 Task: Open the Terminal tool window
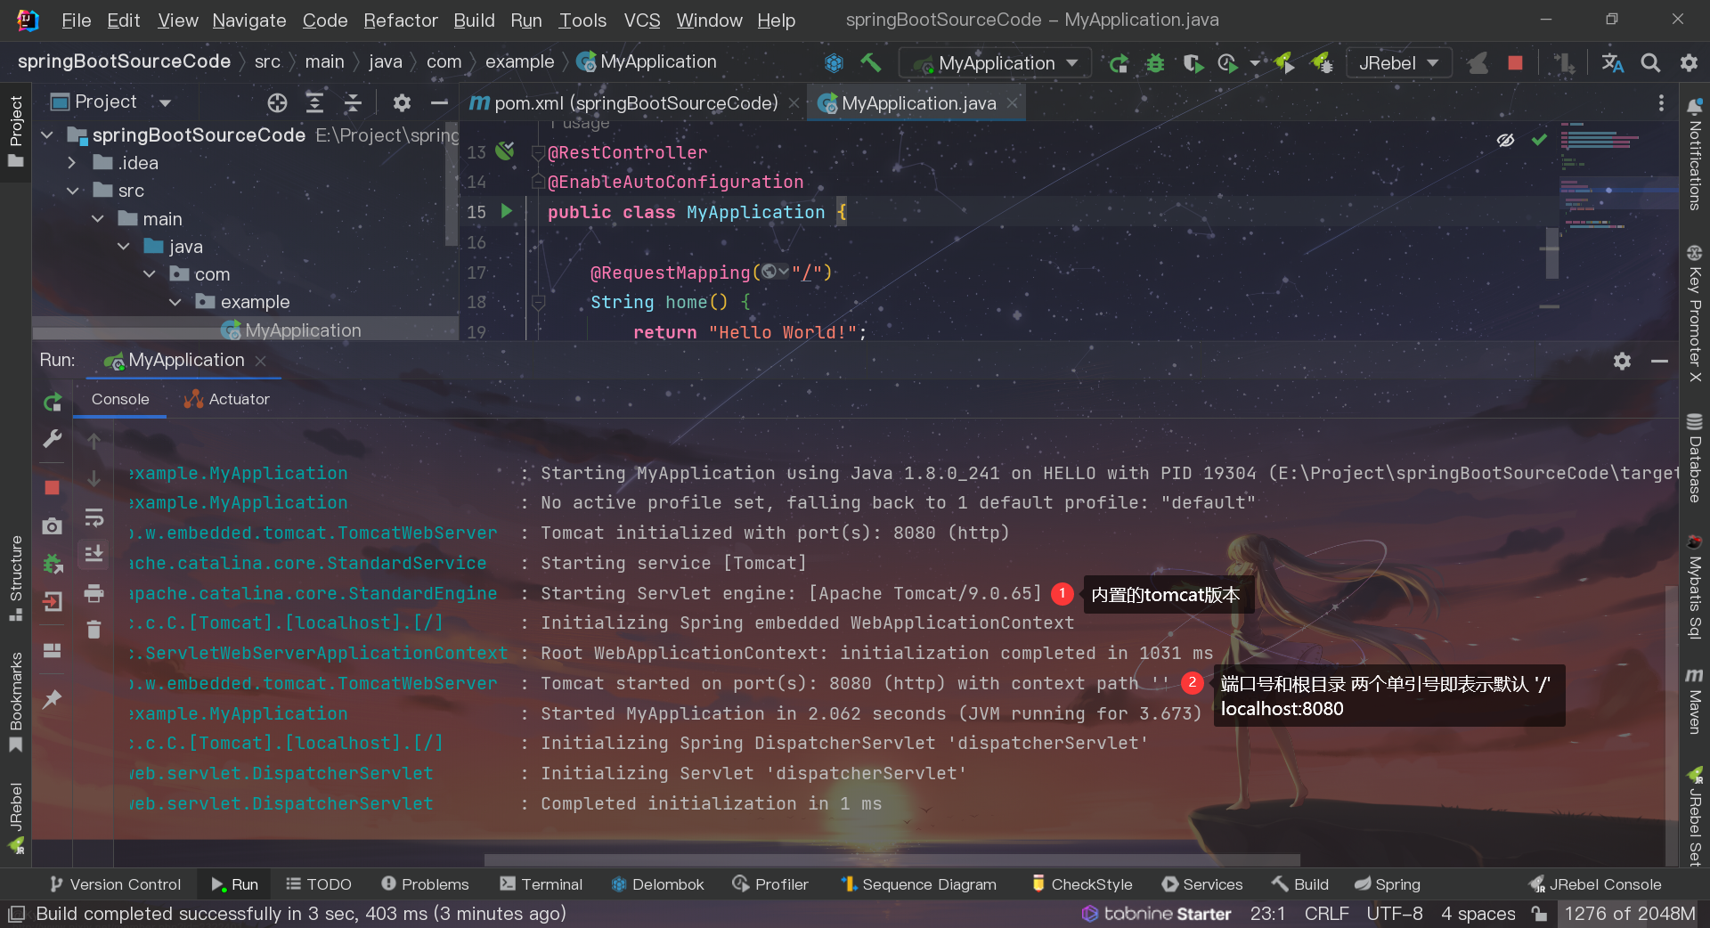[541, 884]
